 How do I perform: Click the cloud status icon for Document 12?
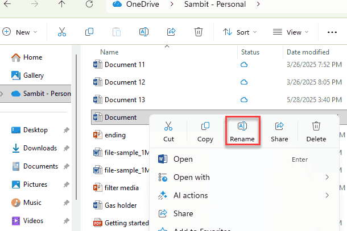pos(244,82)
